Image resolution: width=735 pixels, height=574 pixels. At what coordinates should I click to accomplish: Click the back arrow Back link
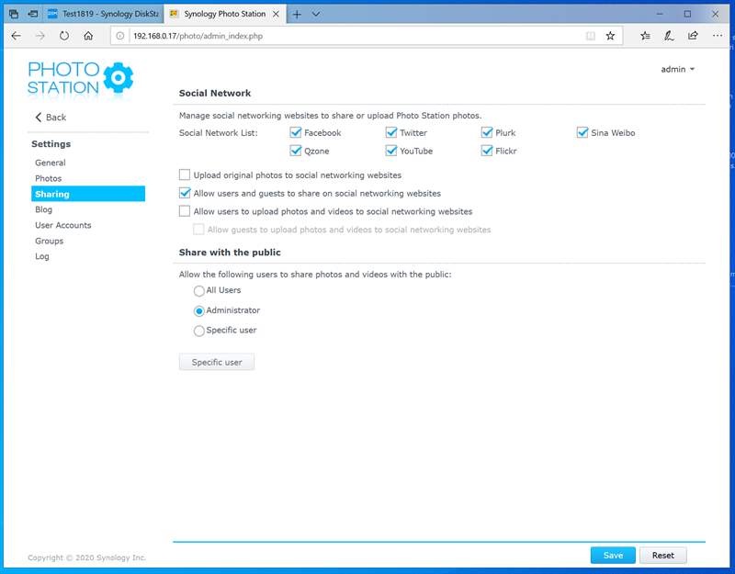point(51,118)
